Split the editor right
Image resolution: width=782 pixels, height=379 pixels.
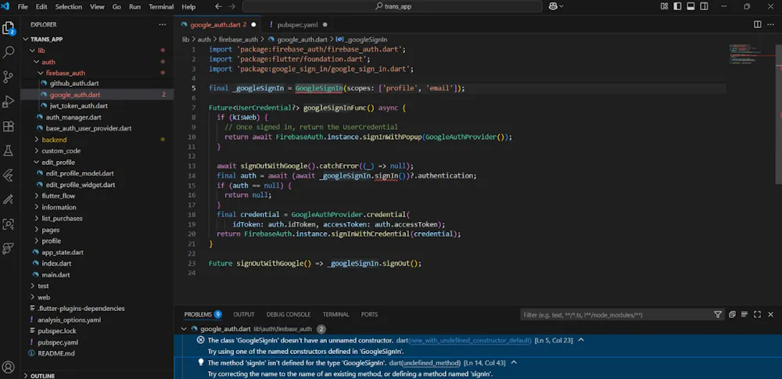757,24
